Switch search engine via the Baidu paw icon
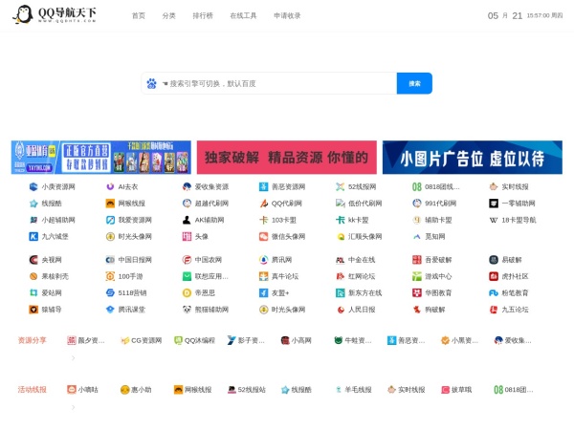The image size is (574, 430). click(151, 84)
